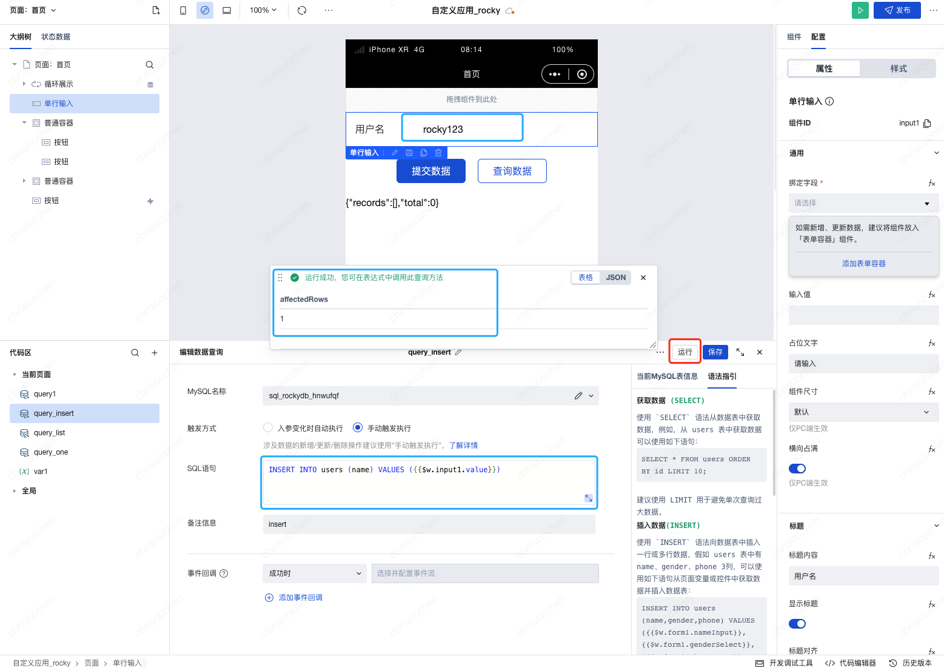This screenshot has width=944, height=668.
Task: Select automatic execution on parameter change
Action: pos(268,428)
